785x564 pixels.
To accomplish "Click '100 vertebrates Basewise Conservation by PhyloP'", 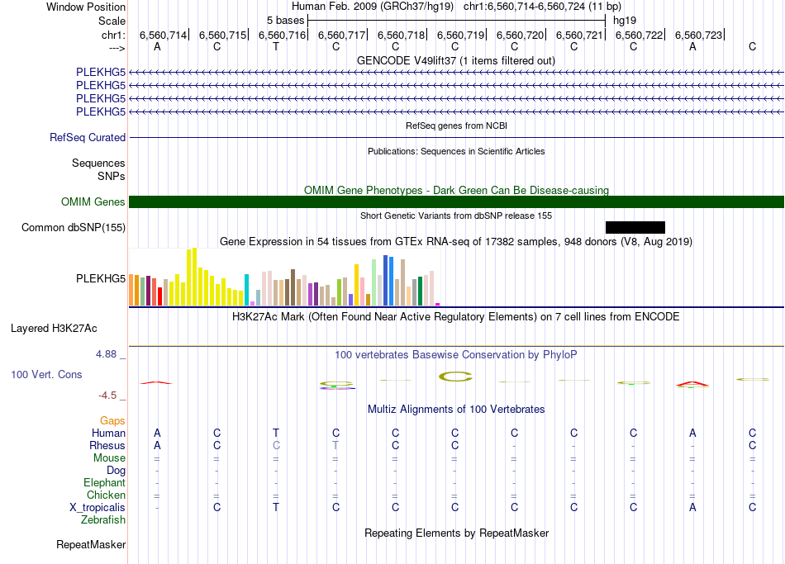I will point(456,355).
